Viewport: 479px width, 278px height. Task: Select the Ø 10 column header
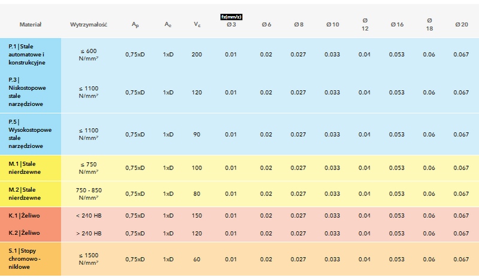click(x=332, y=25)
